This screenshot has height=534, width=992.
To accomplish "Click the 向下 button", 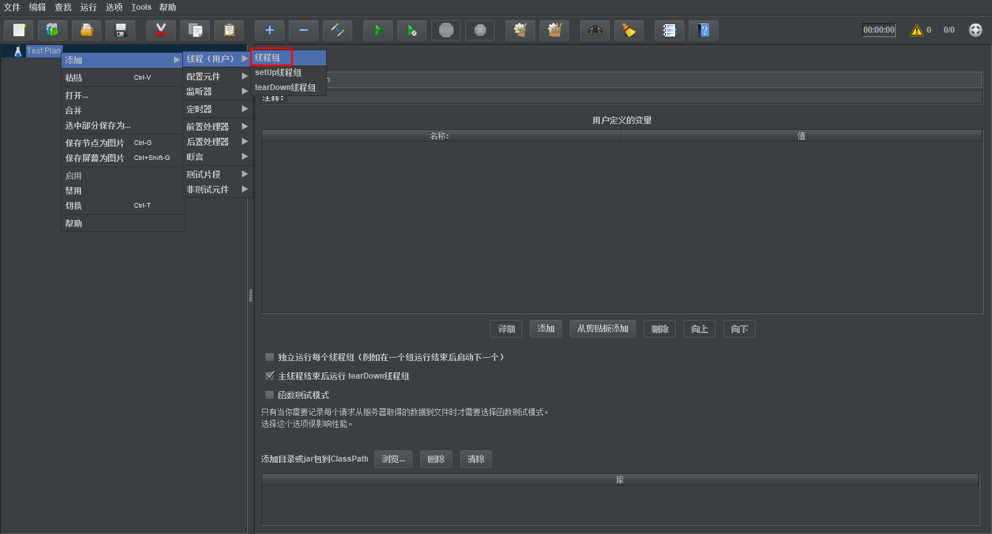I will click(739, 329).
